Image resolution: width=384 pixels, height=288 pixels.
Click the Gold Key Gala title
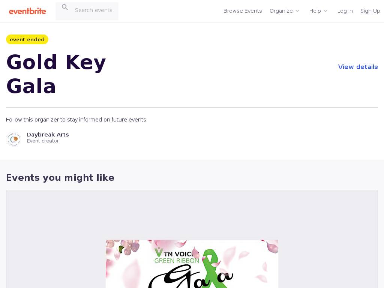pyautogui.click(x=56, y=74)
